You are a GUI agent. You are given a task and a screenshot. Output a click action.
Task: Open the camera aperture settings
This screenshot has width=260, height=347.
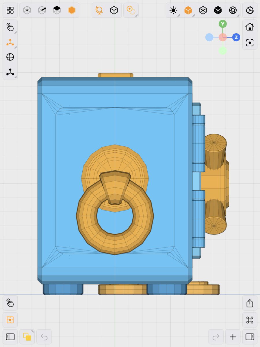click(x=232, y=10)
